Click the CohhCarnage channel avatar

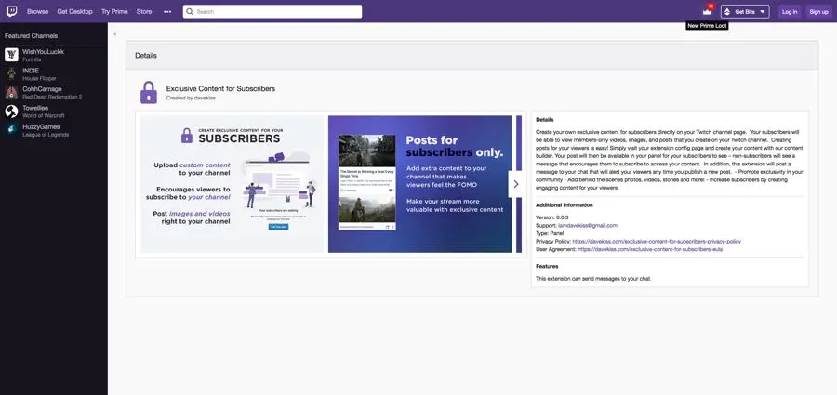click(x=11, y=92)
